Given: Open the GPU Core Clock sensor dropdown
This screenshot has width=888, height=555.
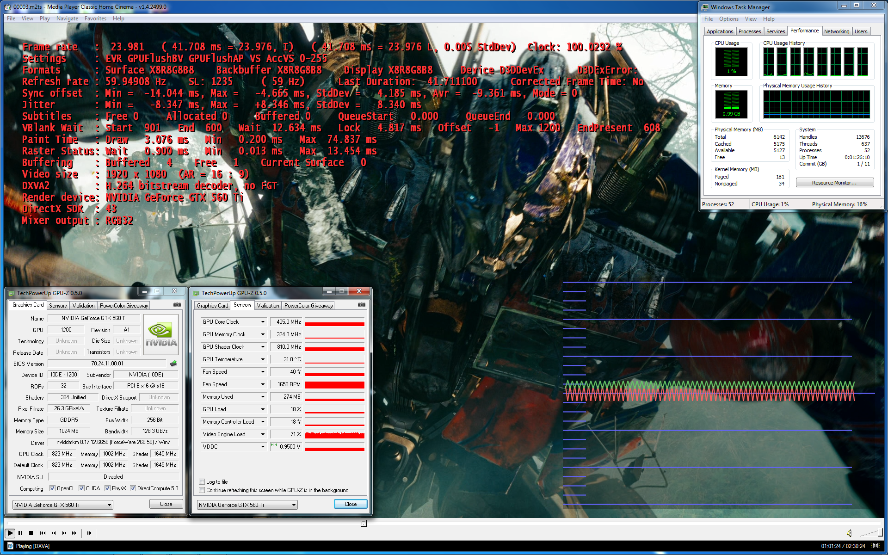Looking at the screenshot, I should click(x=263, y=322).
